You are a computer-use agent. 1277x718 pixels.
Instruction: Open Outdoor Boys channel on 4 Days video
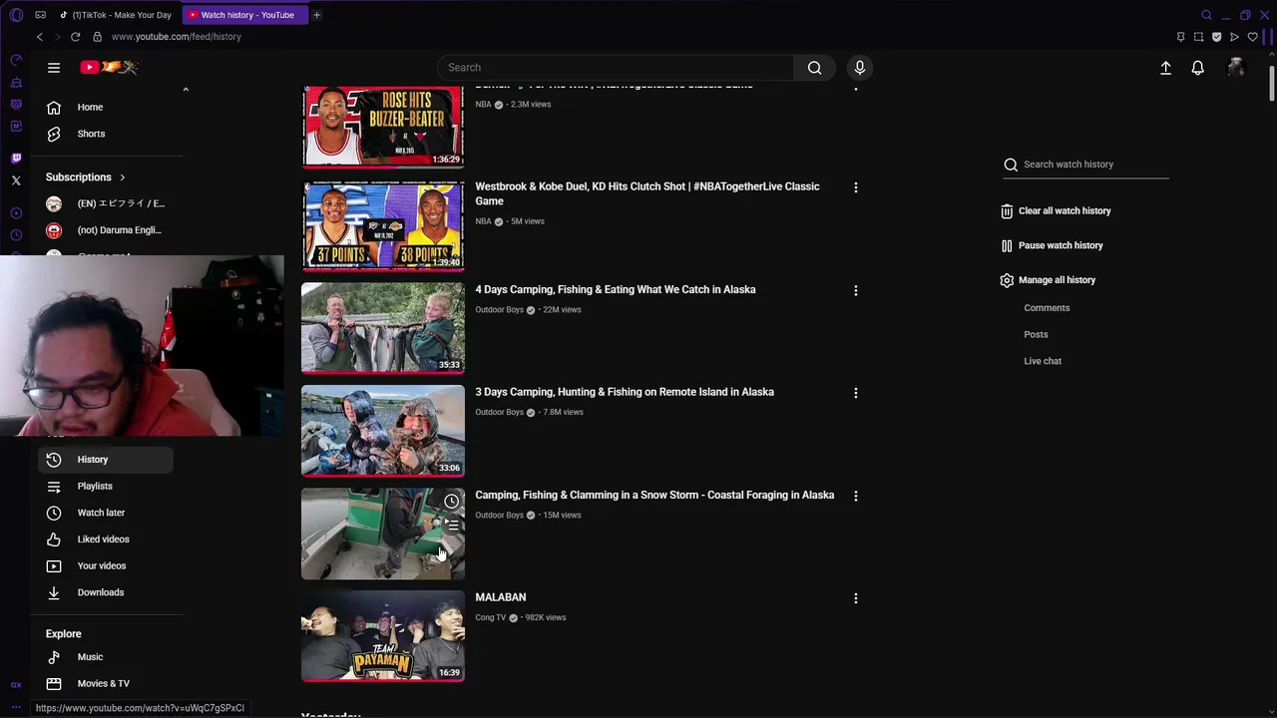(x=499, y=310)
